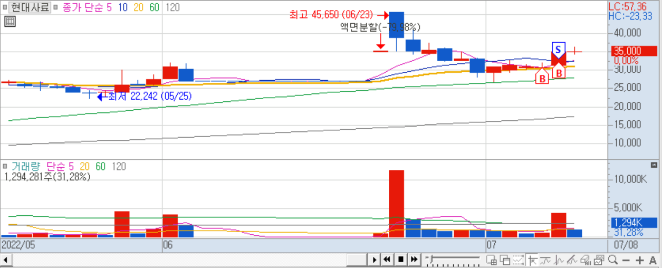Click the overlapping windows icon
This screenshot has height=268, width=662.
[x=504, y=260]
